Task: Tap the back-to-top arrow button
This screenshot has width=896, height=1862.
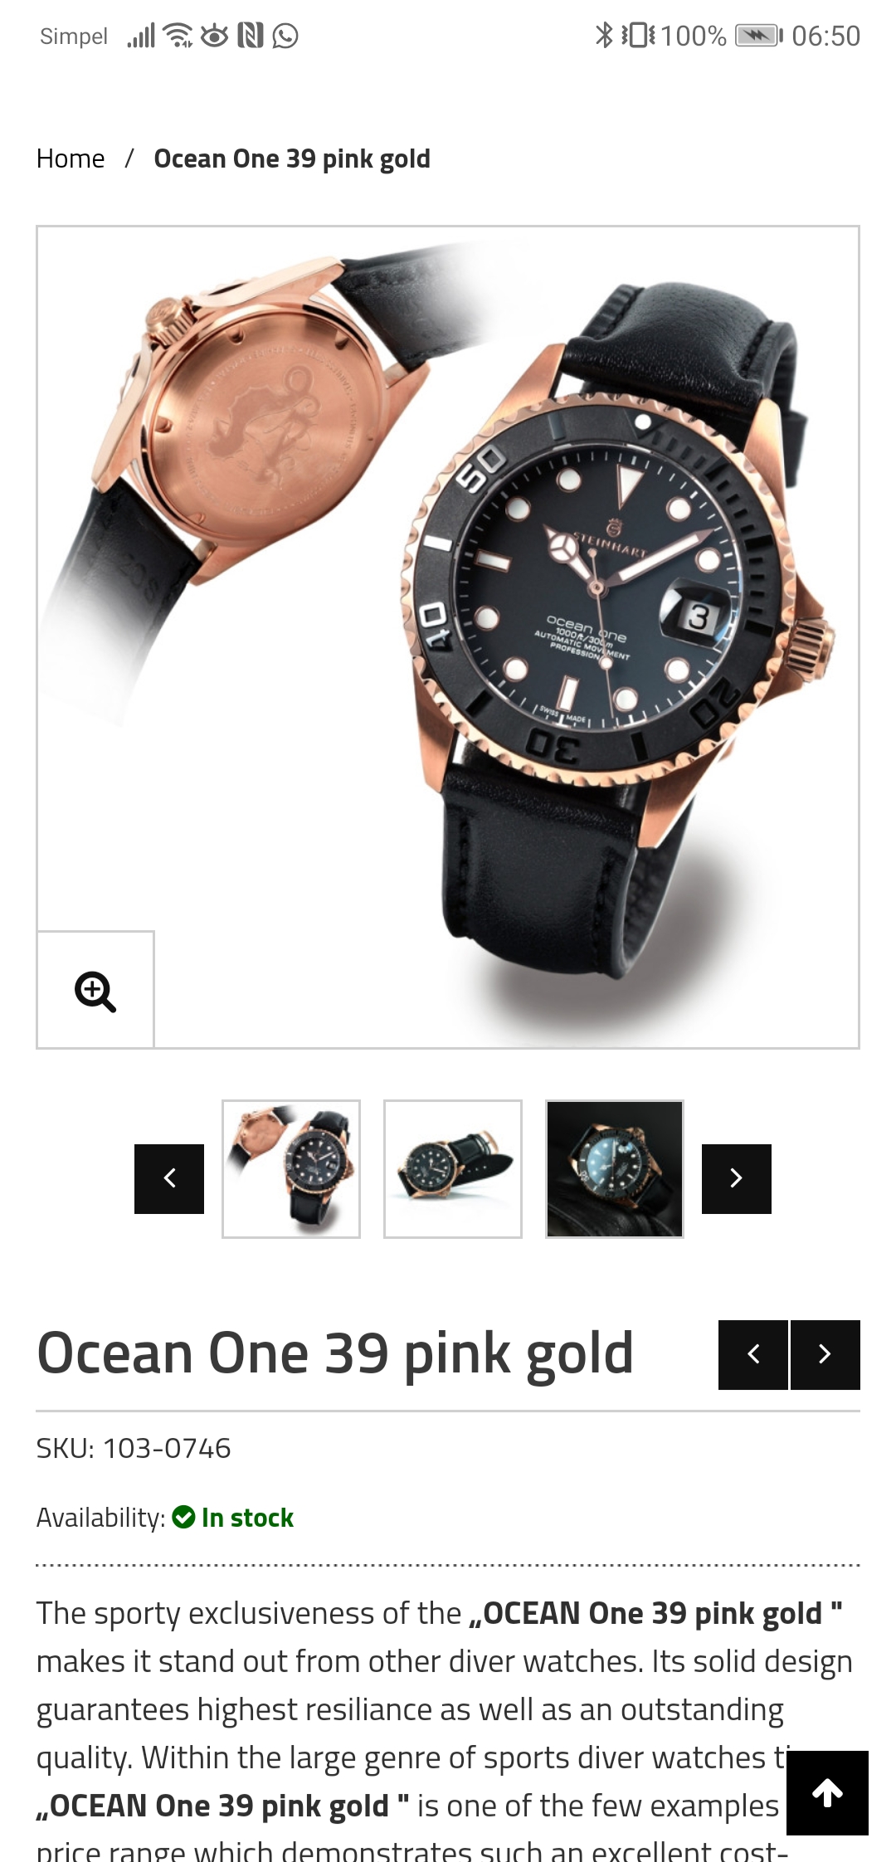Action: [827, 1793]
